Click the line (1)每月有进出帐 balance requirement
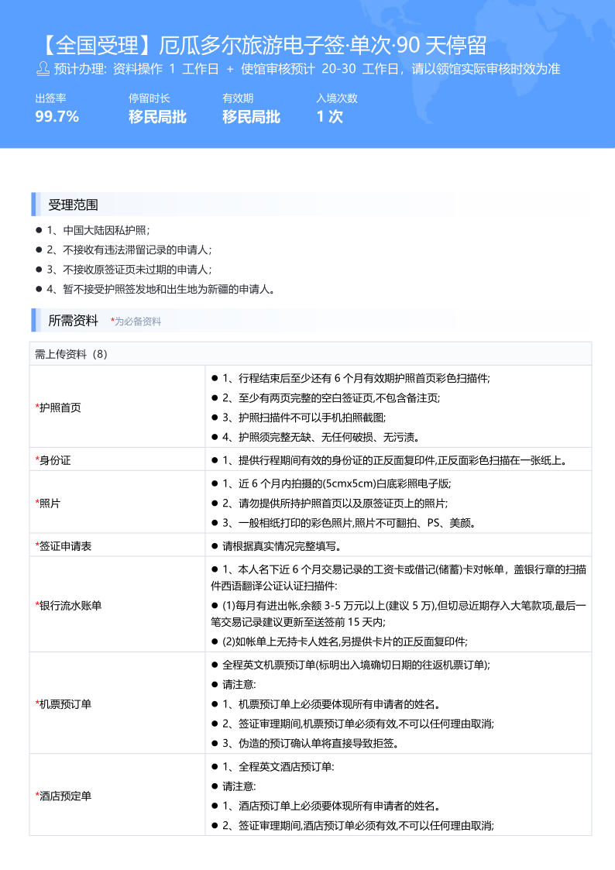Viewport: 615px width, 870px height. point(399,614)
